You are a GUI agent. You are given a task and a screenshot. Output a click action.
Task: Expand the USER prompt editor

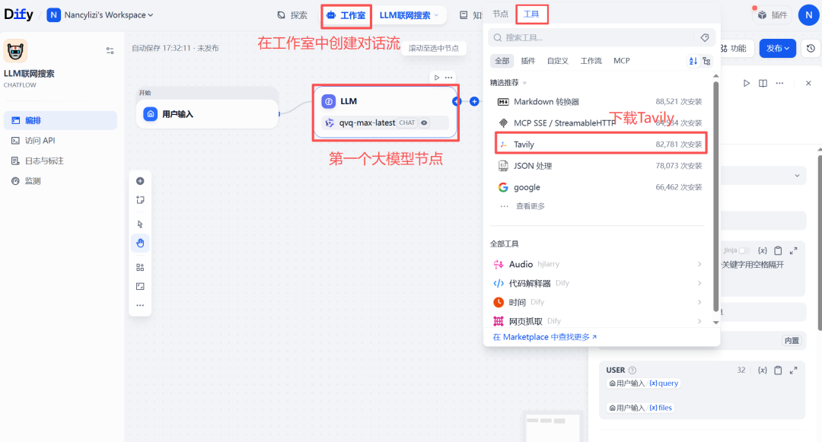[794, 370]
